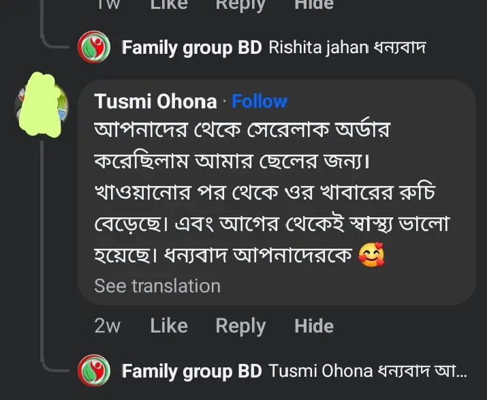The width and height of the screenshot is (487, 400).
Task: Open the Tusmi Ohona mention in page reply
Action: click(321, 371)
